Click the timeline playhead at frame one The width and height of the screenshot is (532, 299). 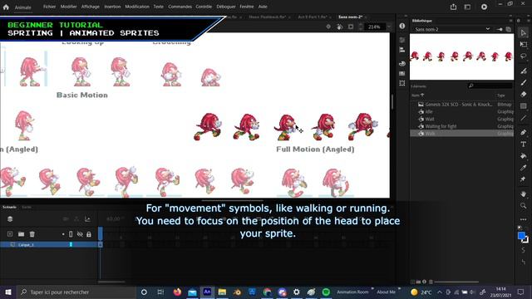point(101,234)
